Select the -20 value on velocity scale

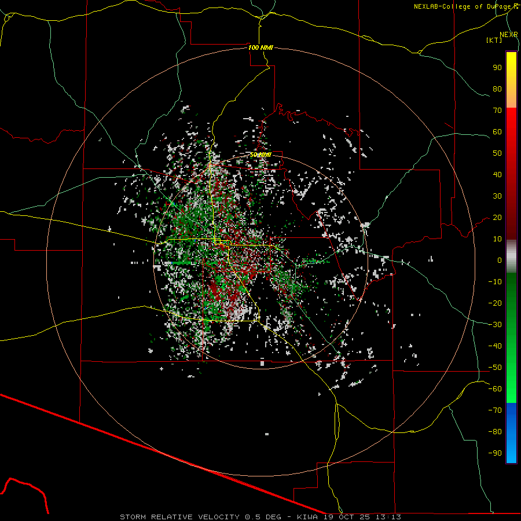pyautogui.click(x=495, y=303)
